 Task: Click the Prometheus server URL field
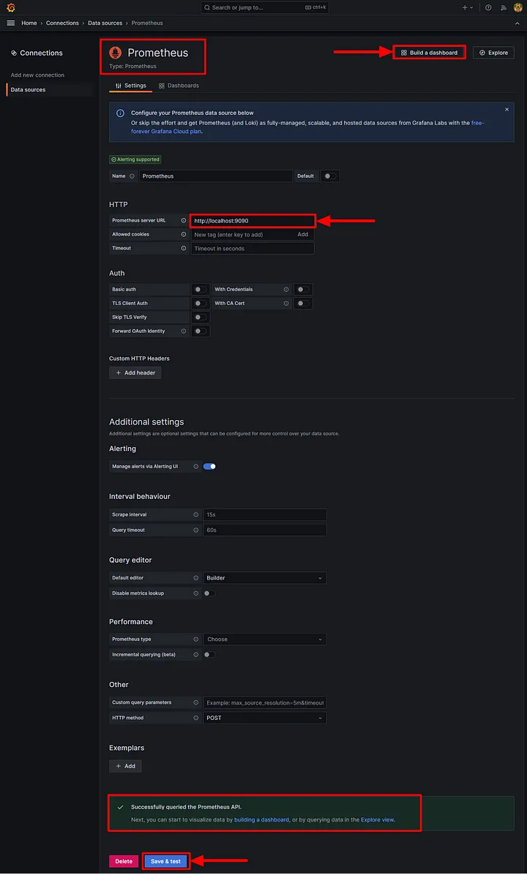click(253, 220)
